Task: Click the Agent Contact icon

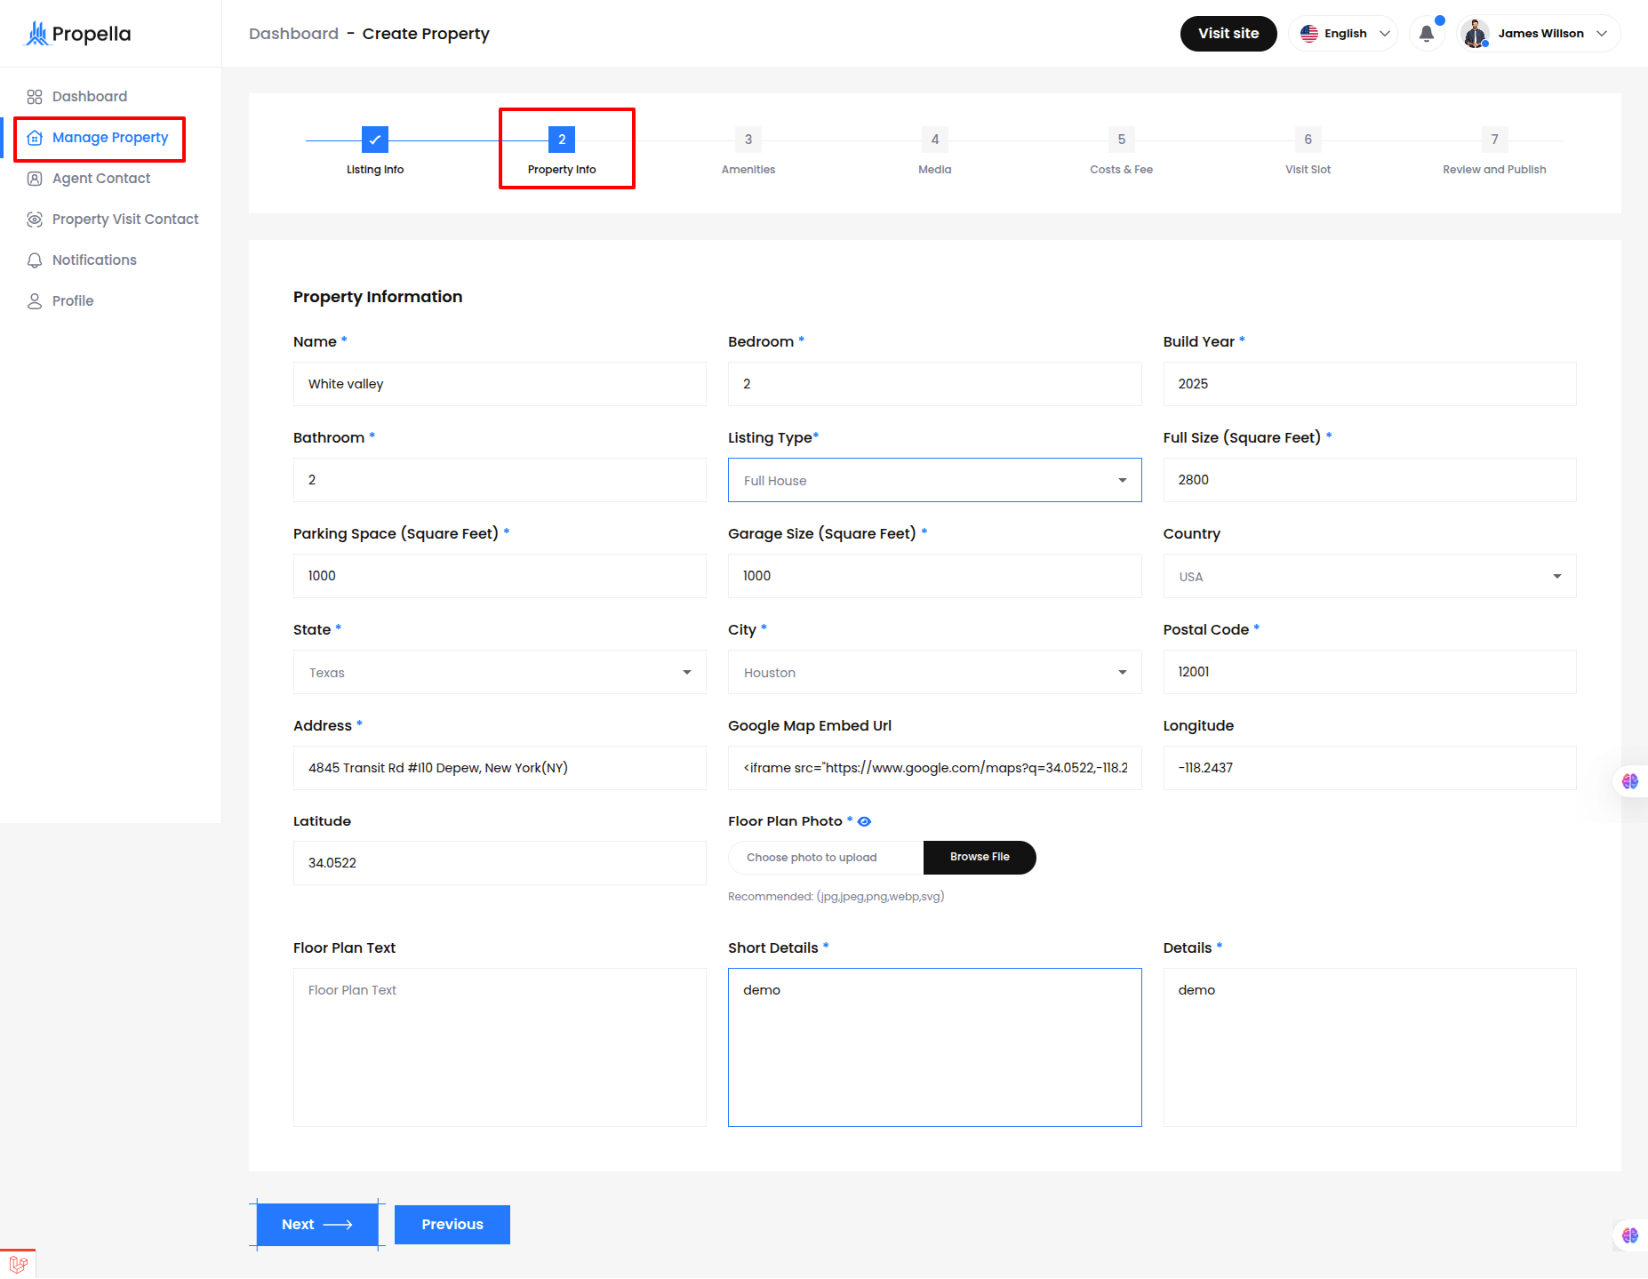Action: 35,179
